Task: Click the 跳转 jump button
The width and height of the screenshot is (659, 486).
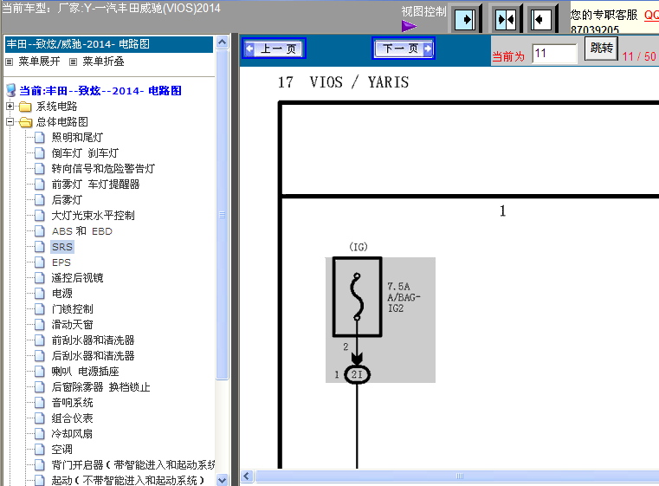Action: click(601, 49)
